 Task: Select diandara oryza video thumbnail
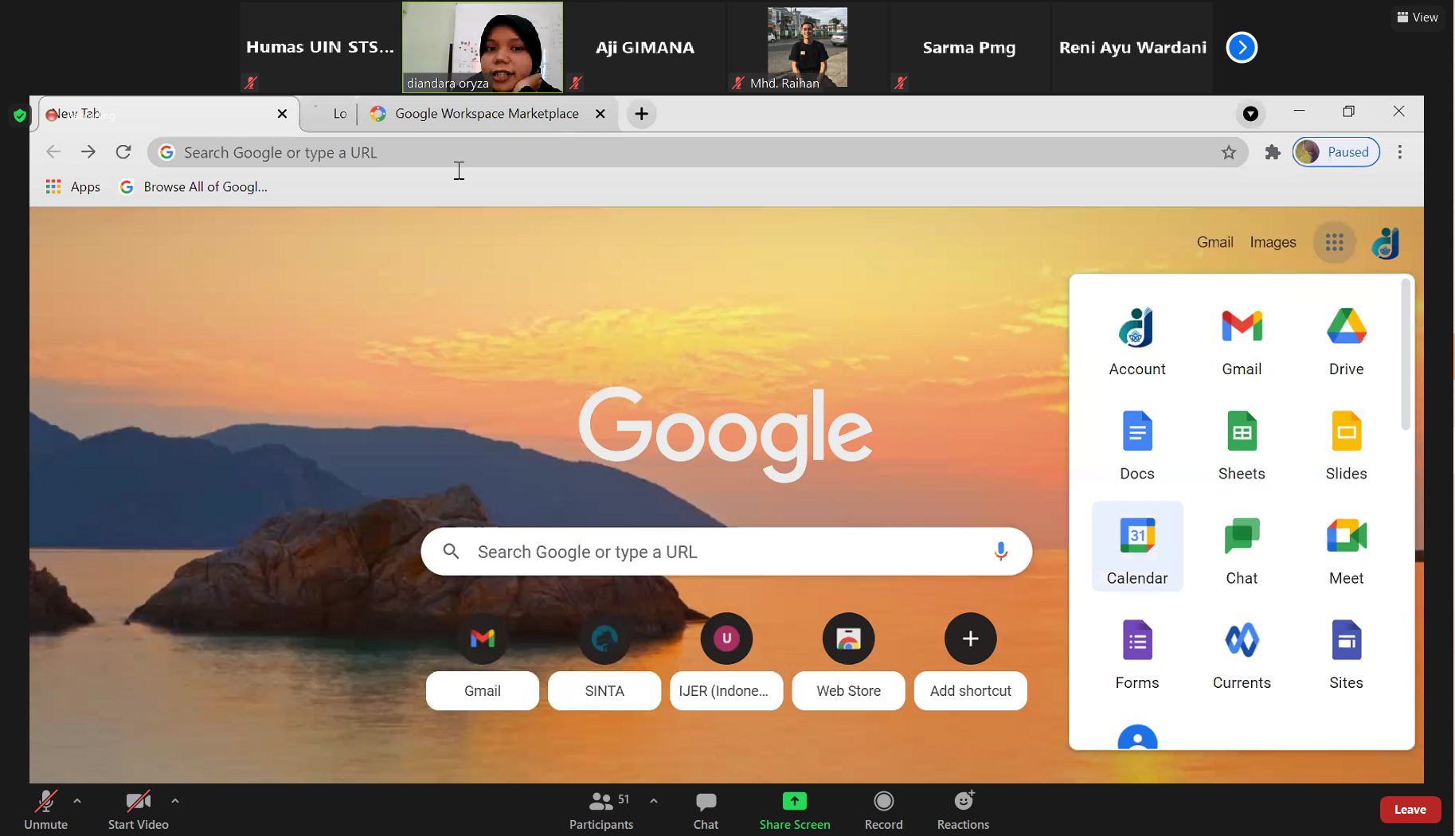[483, 48]
